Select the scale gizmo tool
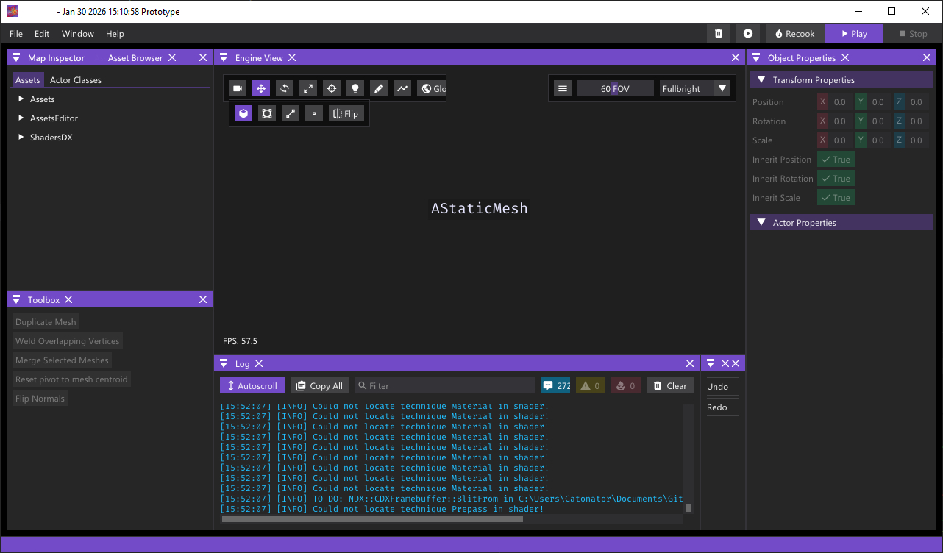This screenshot has height=553, width=943. click(x=307, y=88)
